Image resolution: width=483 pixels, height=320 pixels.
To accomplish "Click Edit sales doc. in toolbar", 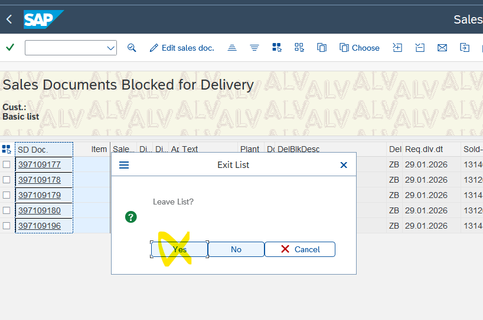I will tap(182, 48).
